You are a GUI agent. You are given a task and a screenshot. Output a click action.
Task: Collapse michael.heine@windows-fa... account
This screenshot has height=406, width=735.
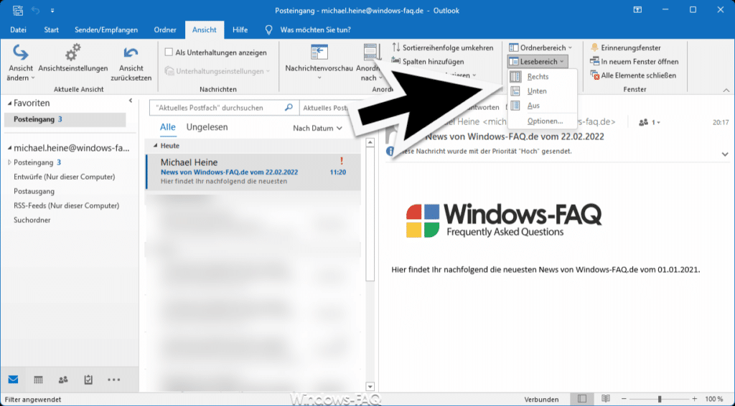[10, 148]
